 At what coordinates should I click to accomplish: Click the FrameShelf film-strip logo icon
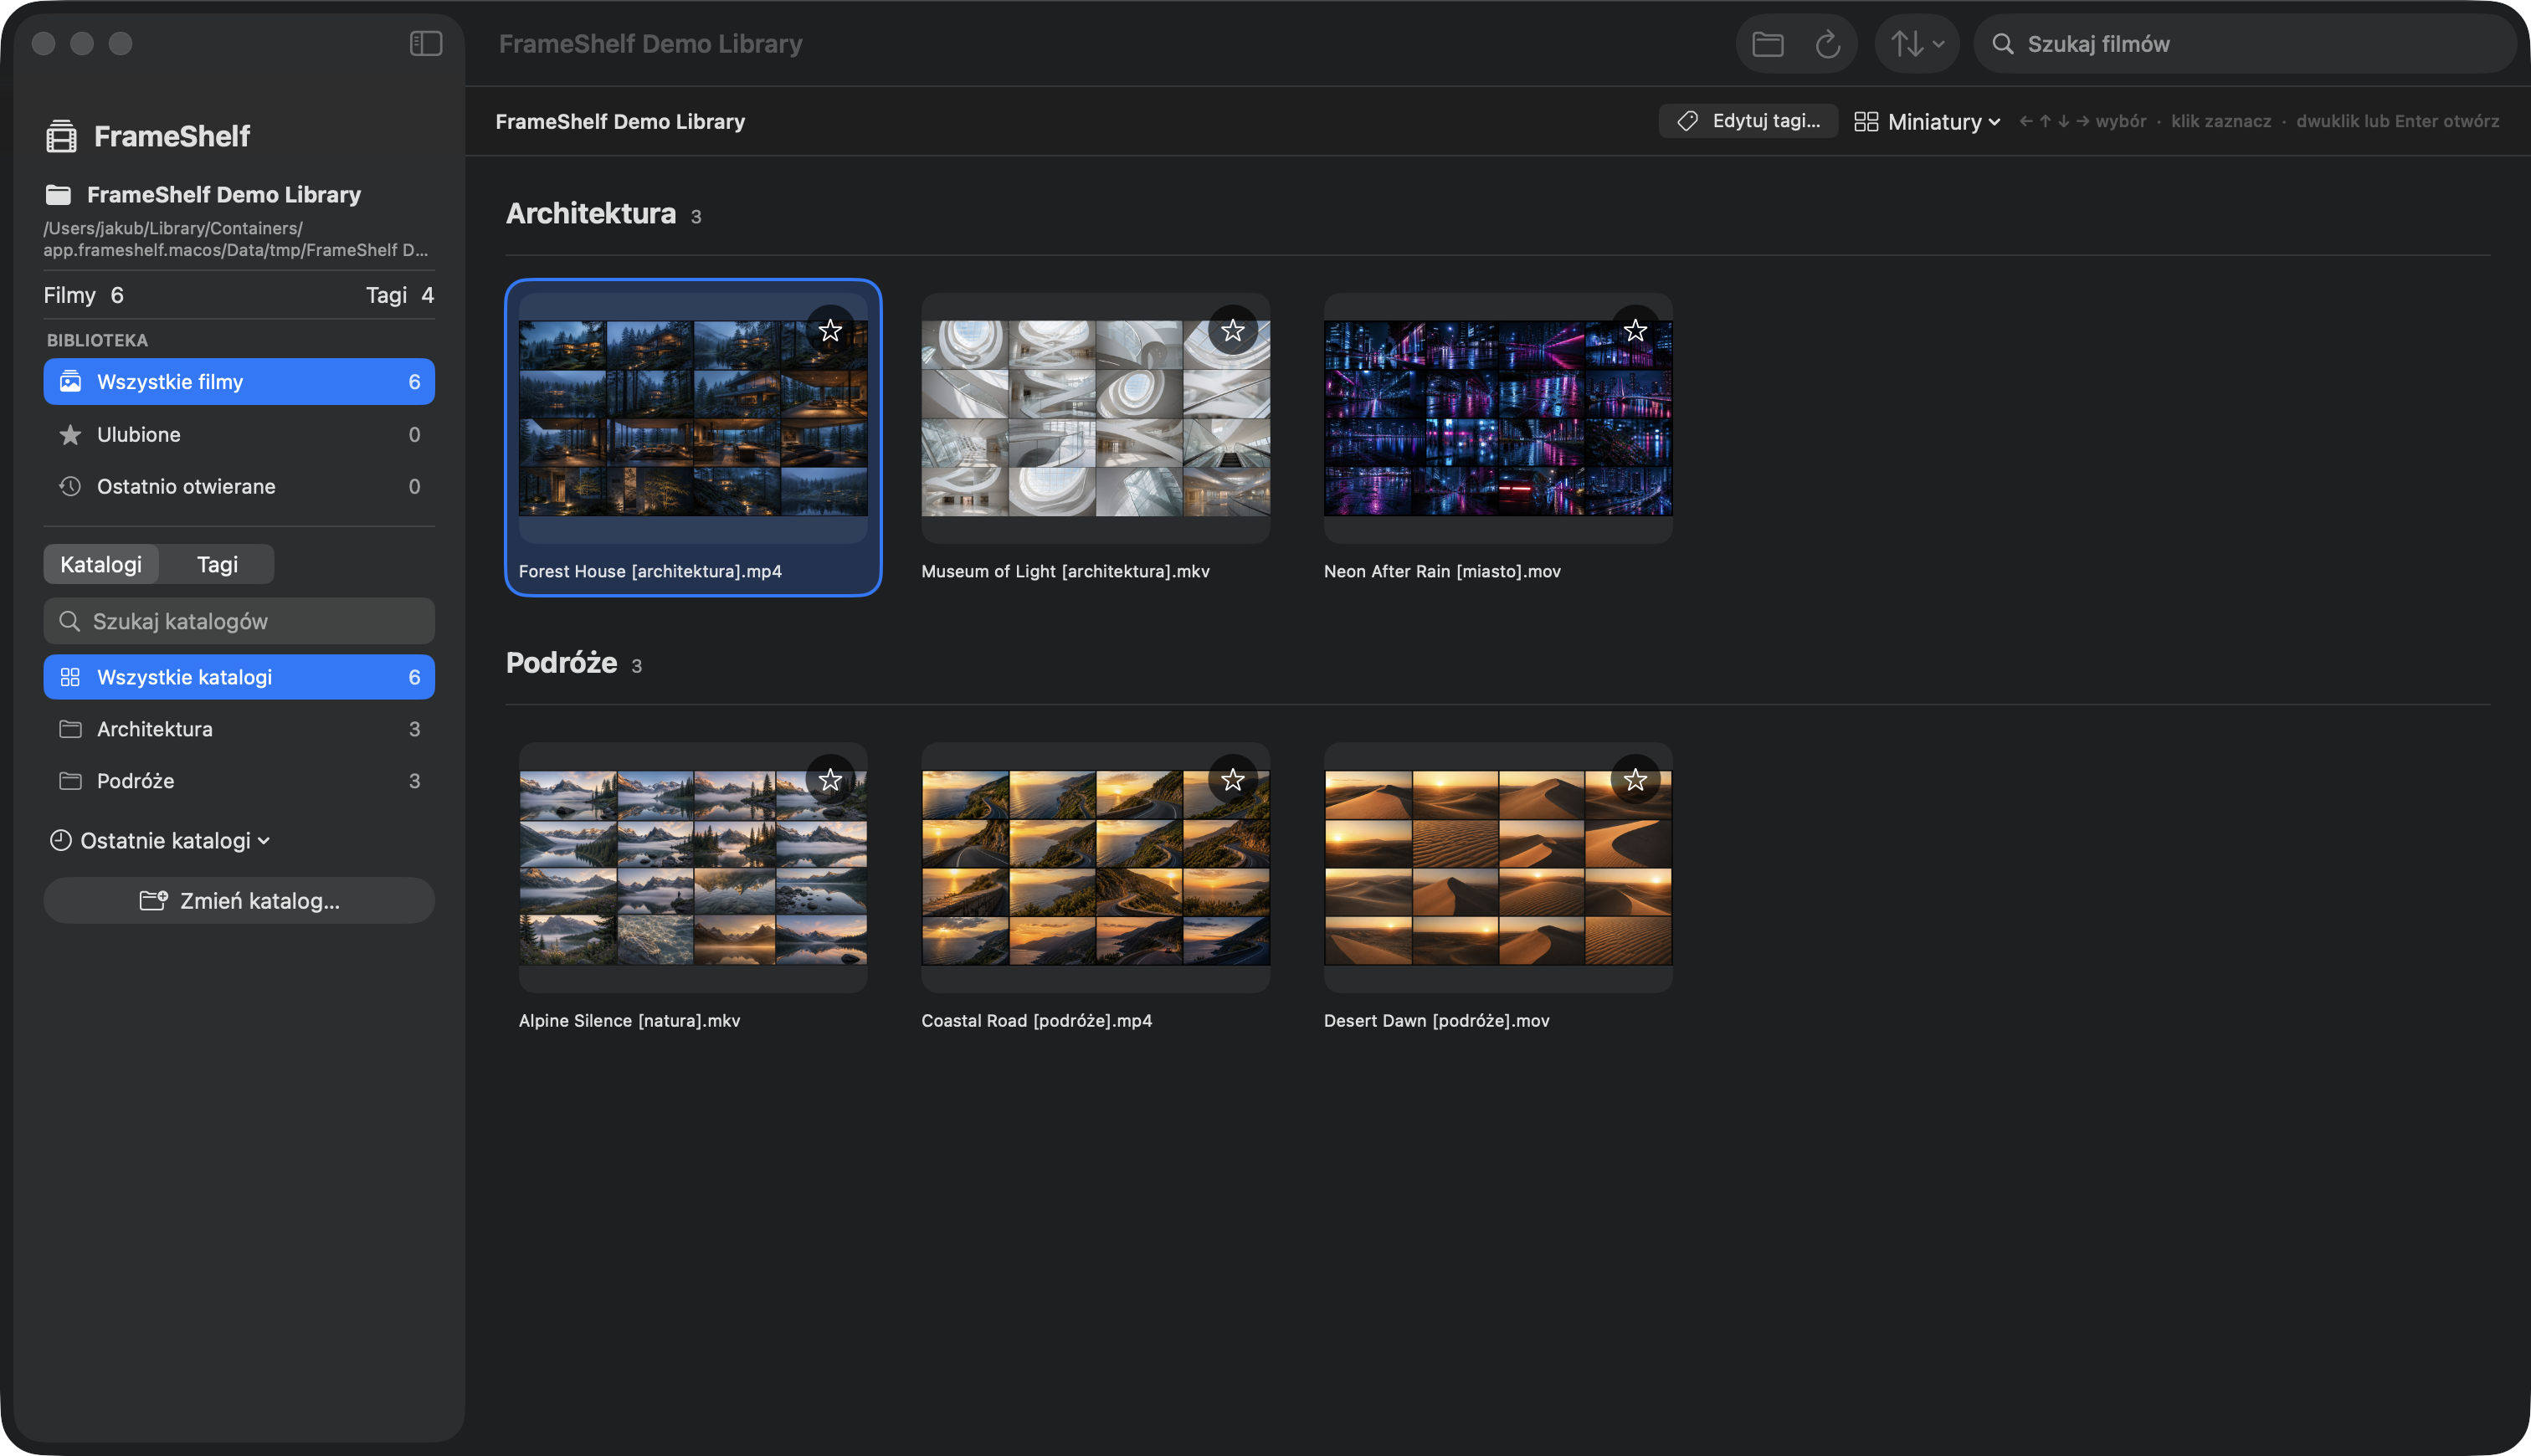click(61, 136)
